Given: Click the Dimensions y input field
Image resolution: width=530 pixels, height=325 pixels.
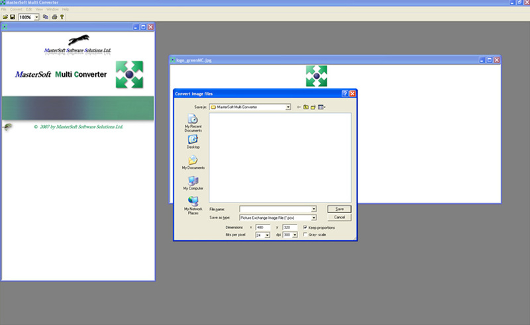Looking at the screenshot, I should coord(290,227).
